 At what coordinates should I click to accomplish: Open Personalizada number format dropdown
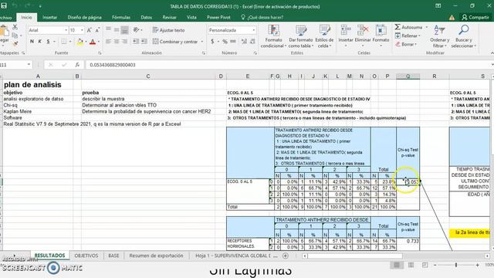click(254, 30)
